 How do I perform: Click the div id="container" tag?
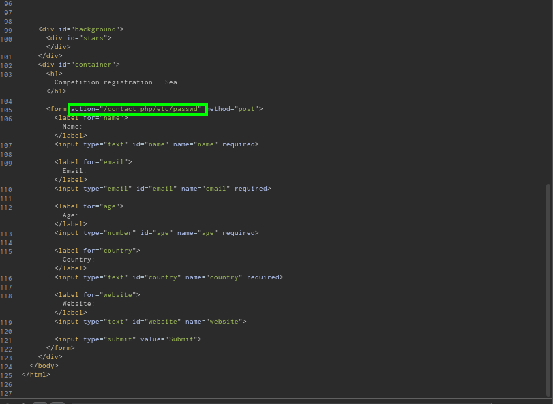[78, 65]
